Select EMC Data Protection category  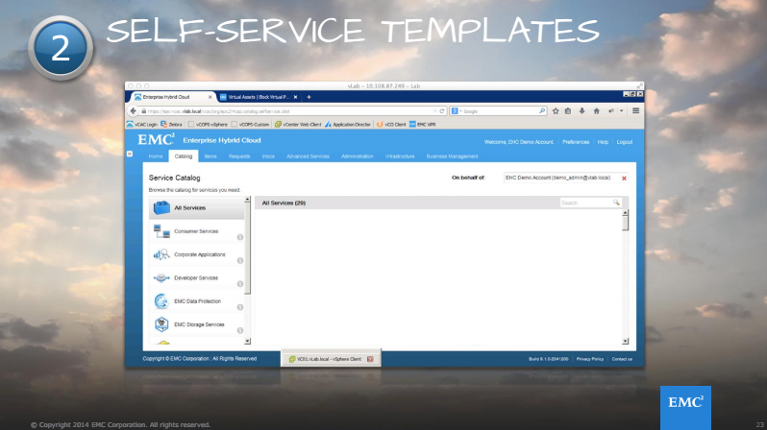(196, 301)
